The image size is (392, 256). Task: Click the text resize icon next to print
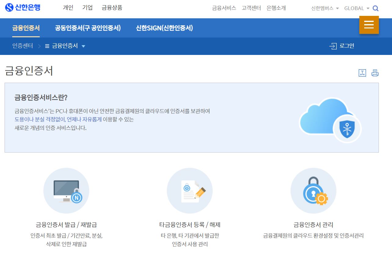click(362, 73)
